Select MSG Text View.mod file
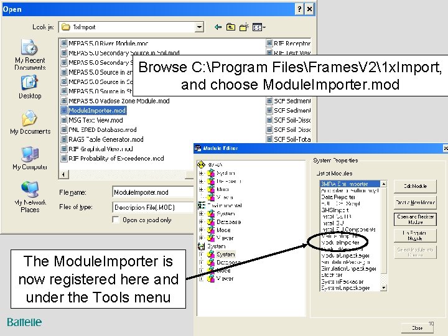 (96, 120)
